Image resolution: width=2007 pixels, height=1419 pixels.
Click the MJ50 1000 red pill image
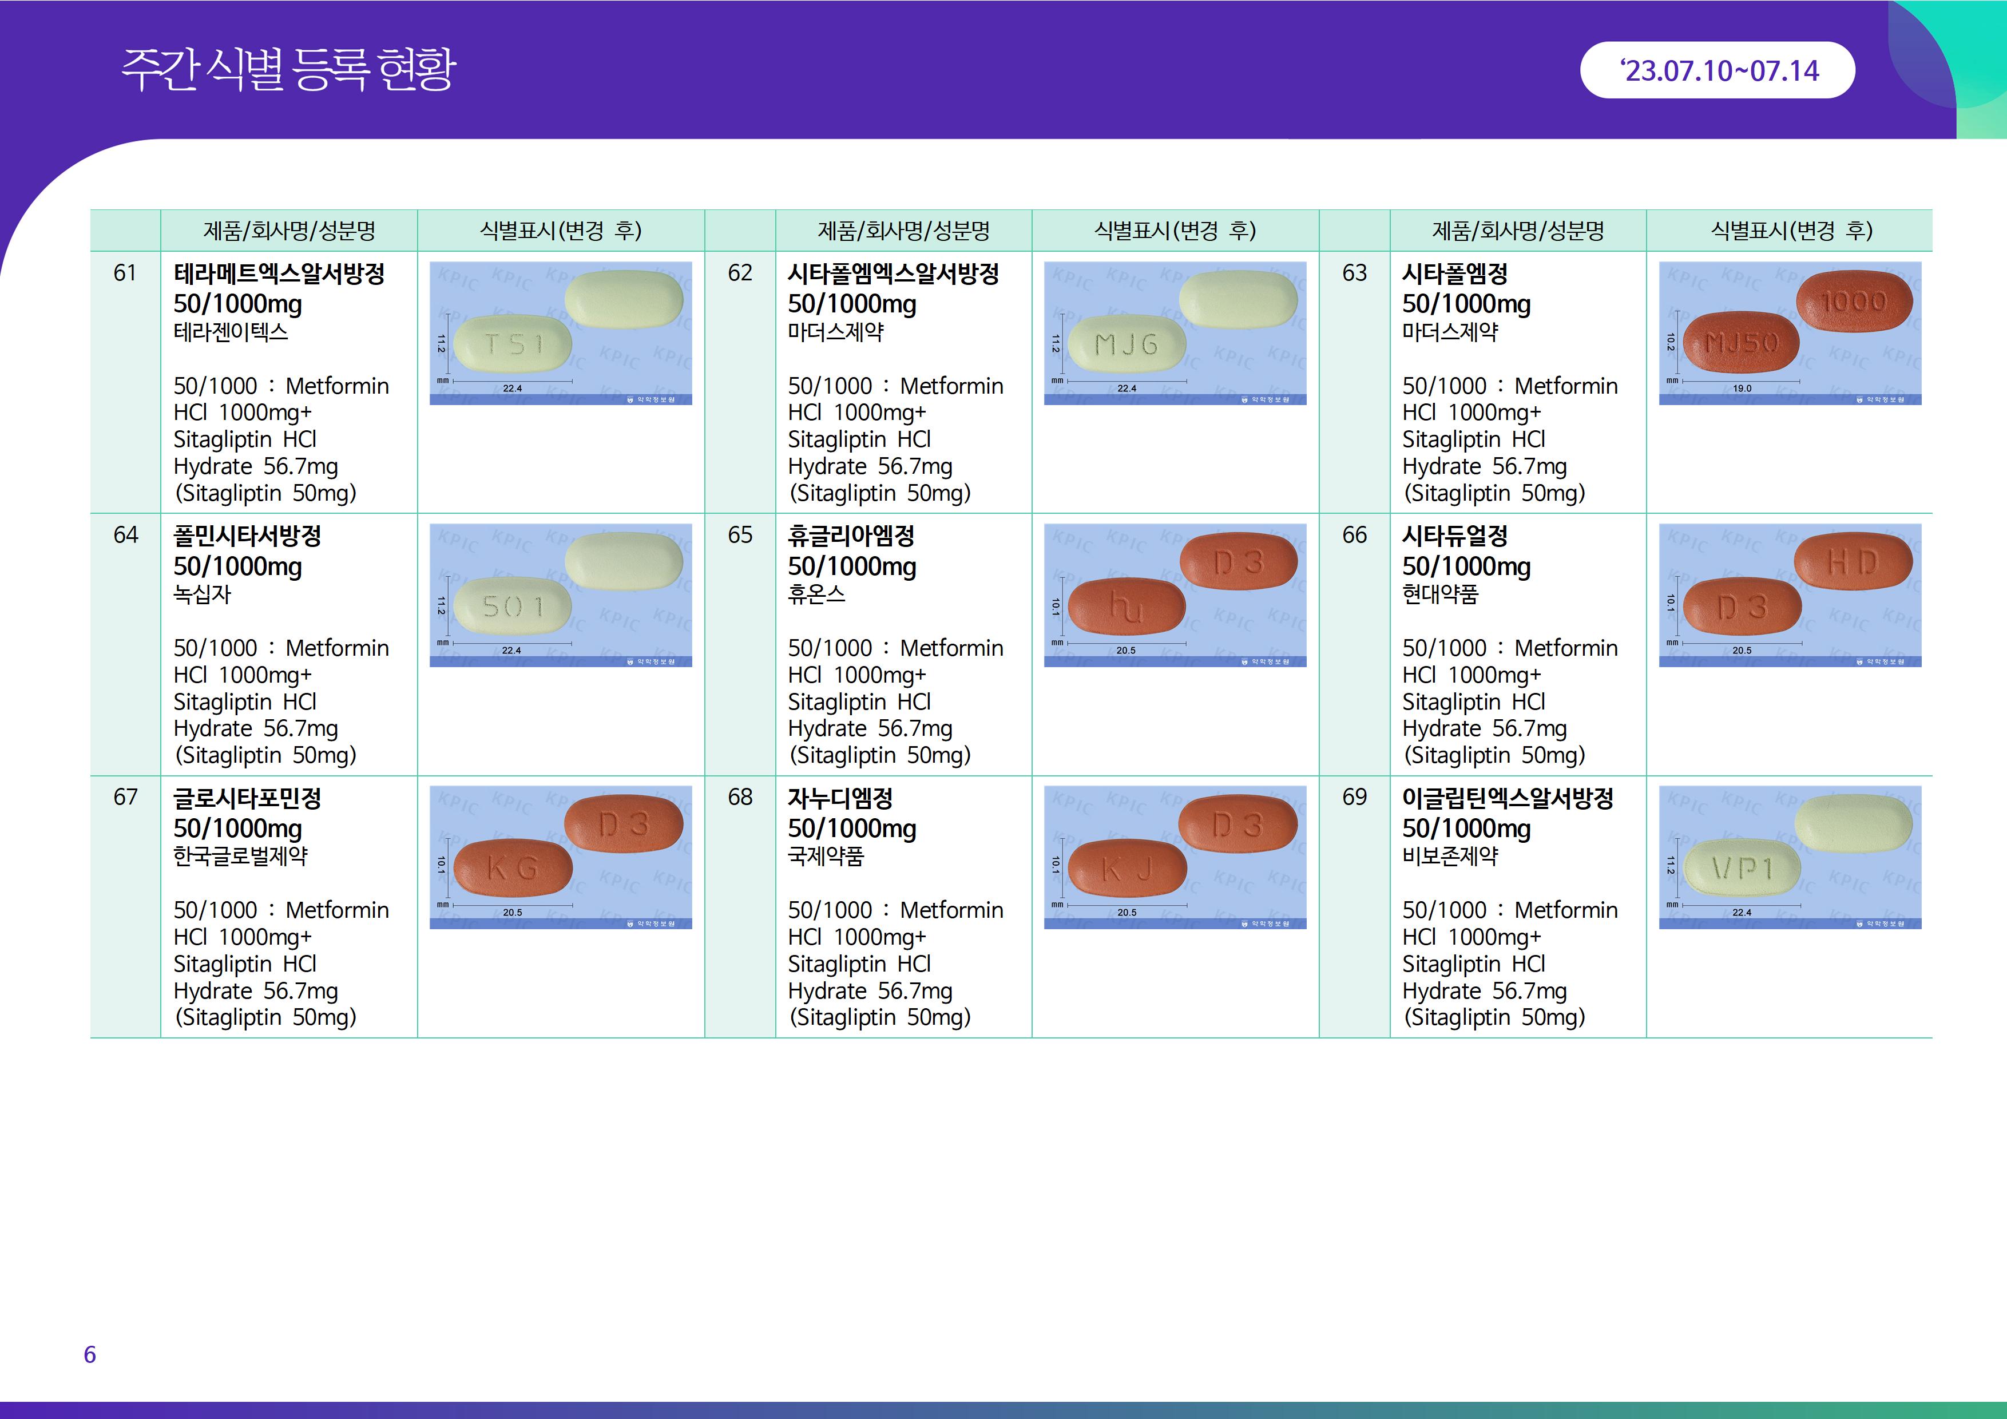click(1790, 333)
